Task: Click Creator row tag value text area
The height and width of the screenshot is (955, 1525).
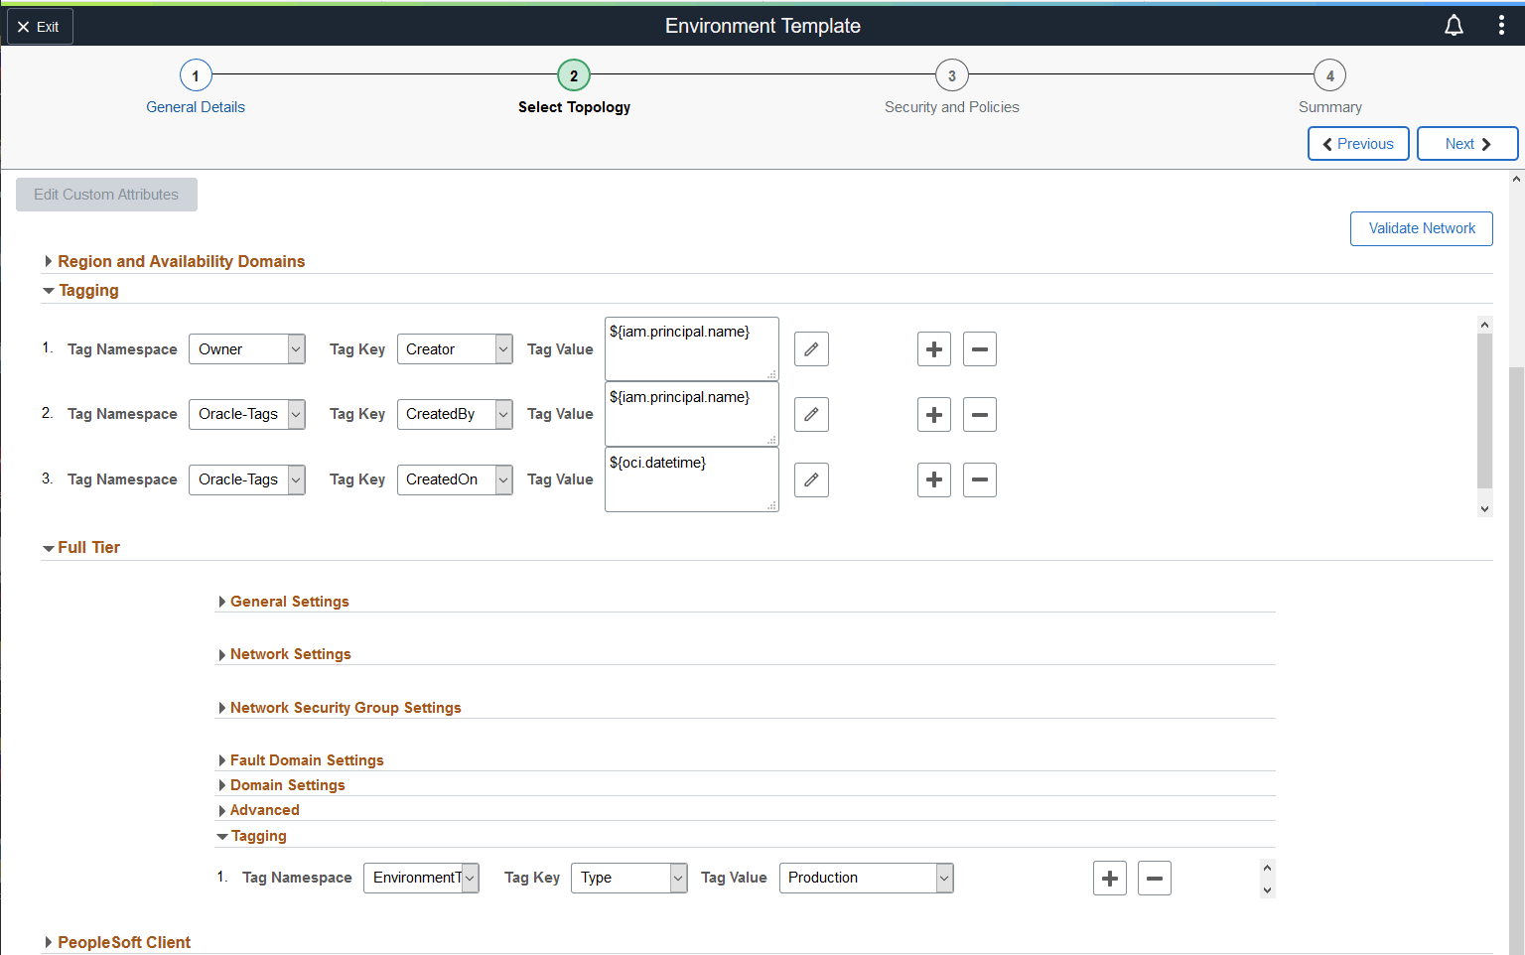Action: [692, 348]
